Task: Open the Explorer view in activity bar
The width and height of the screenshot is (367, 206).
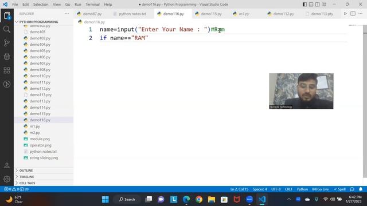Action: [x=7, y=15]
